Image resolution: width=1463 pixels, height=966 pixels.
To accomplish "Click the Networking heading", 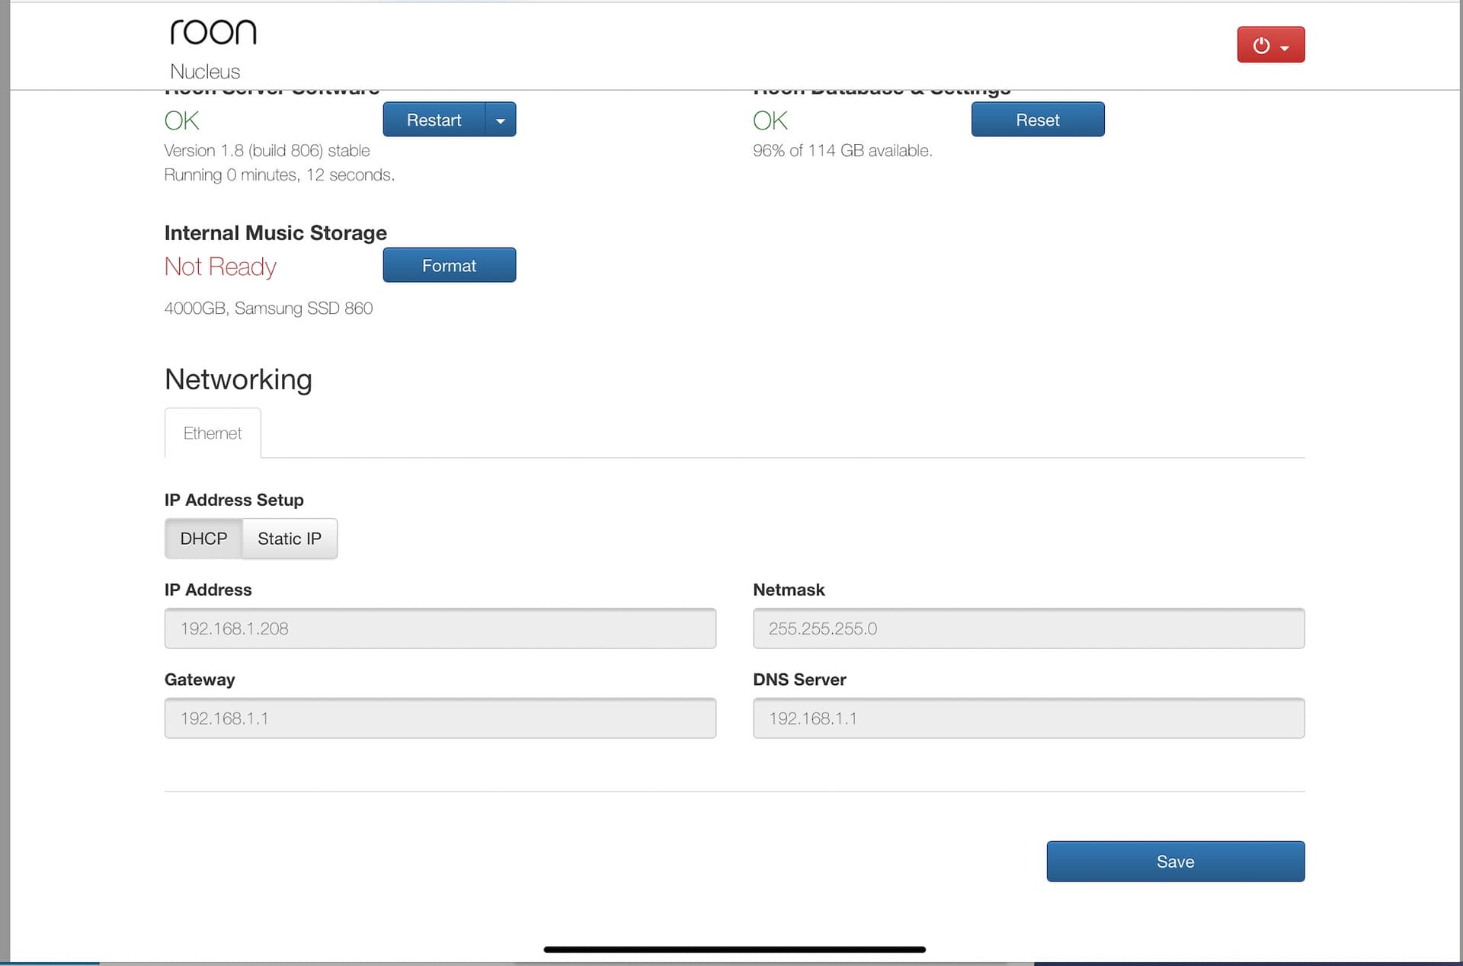I will [x=238, y=379].
